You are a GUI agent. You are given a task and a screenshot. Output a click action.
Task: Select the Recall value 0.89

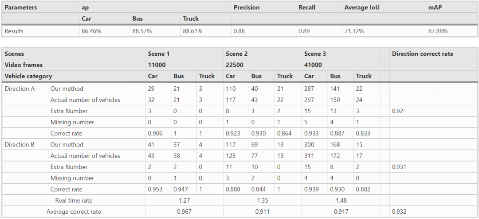(x=304, y=31)
